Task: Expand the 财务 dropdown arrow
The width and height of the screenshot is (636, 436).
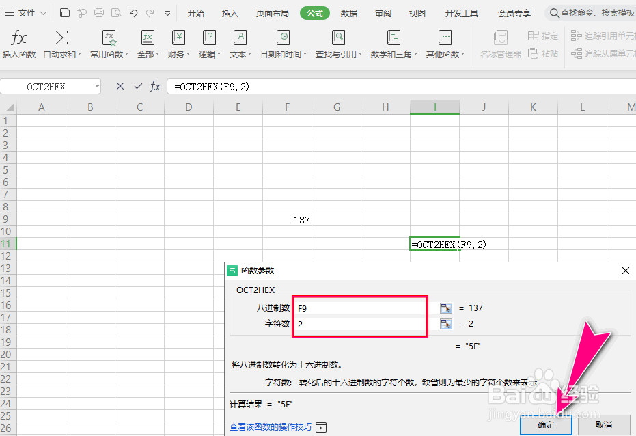Action: (x=189, y=54)
